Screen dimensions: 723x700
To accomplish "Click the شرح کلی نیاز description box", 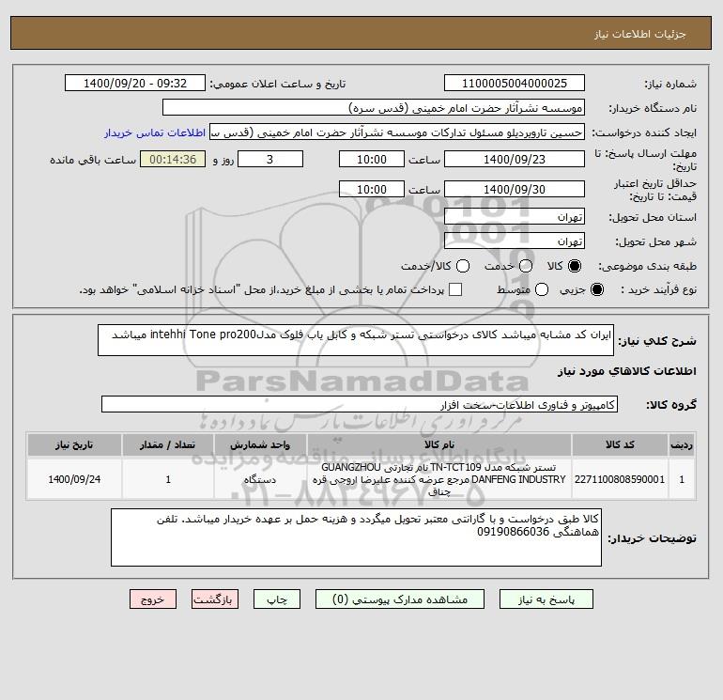I will 356,340.
